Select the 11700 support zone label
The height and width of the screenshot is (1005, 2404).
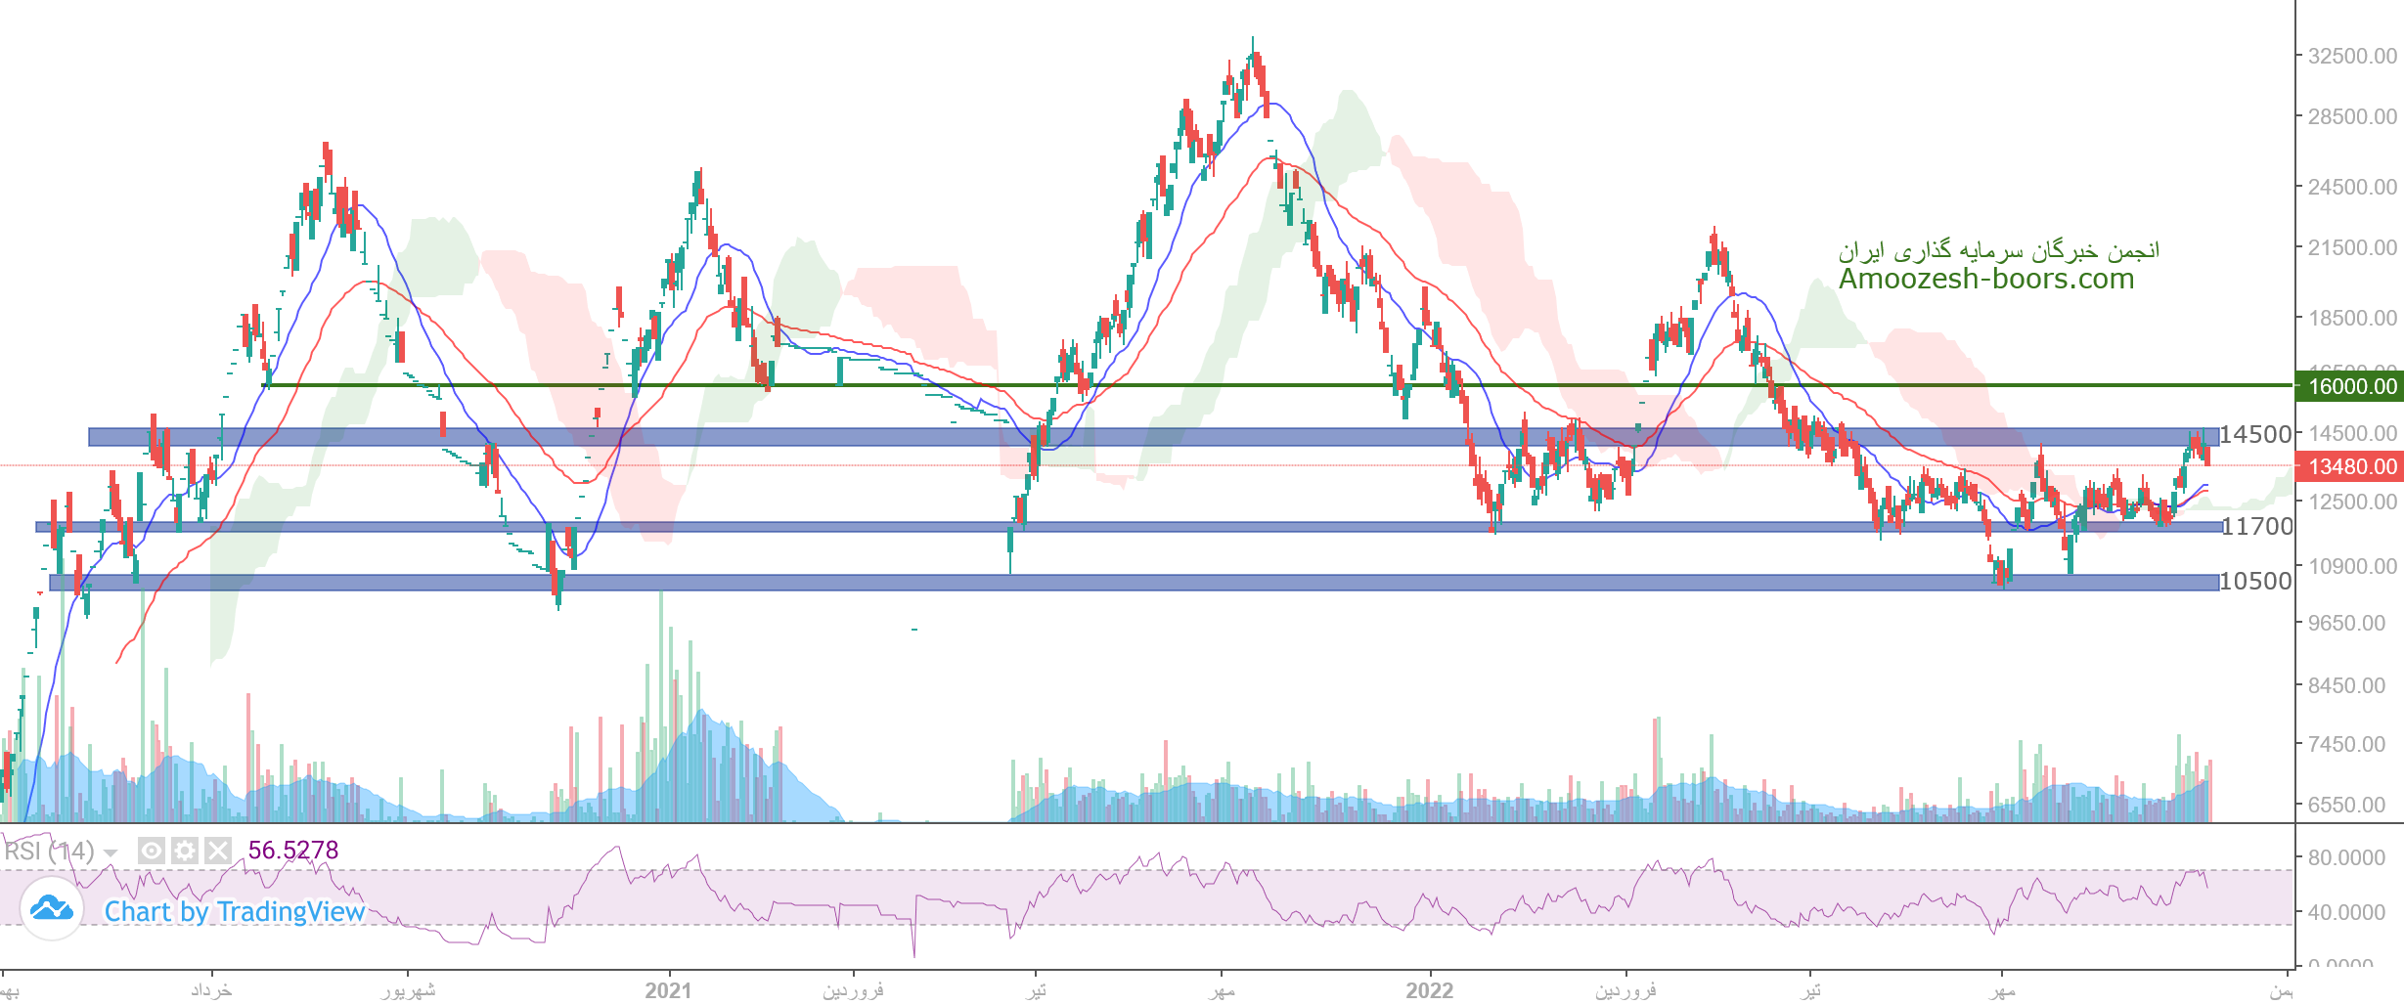coord(2256,526)
